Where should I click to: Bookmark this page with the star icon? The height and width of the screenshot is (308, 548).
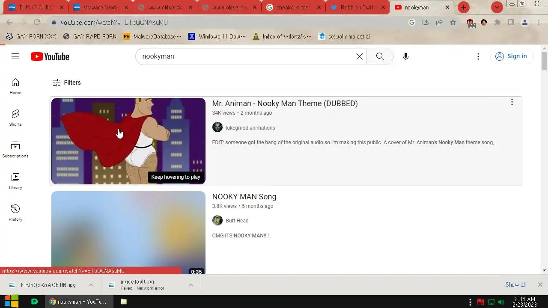coord(453,22)
